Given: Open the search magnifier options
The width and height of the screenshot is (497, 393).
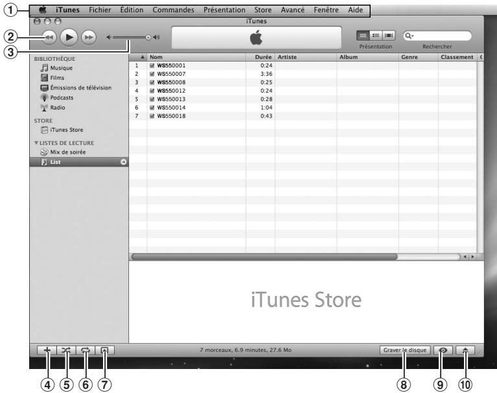Looking at the screenshot, I should pyautogui.click(x=410, y=36).
